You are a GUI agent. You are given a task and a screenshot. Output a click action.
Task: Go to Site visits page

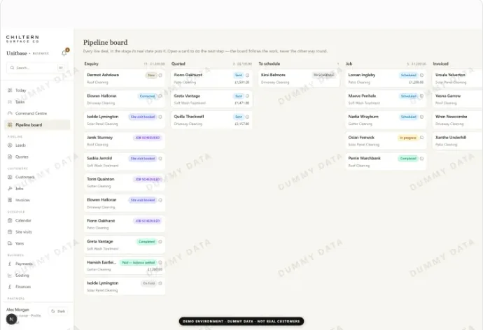click(x=37, y=232)
